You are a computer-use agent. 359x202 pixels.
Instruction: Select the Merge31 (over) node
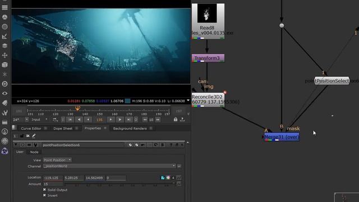[x=282, y=137]
